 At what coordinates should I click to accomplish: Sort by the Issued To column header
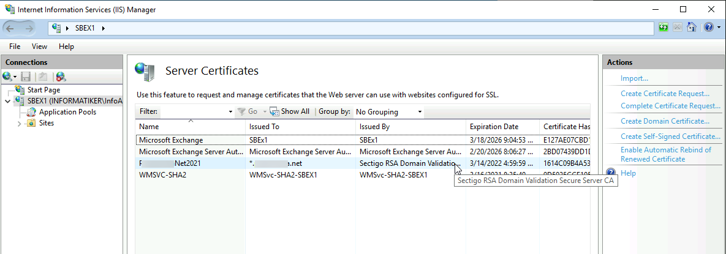click(300, 126)
